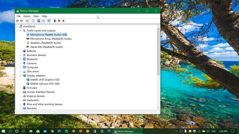Select the Disk drives category label
This screenshot has height=134, width=239.
(33, 71)
